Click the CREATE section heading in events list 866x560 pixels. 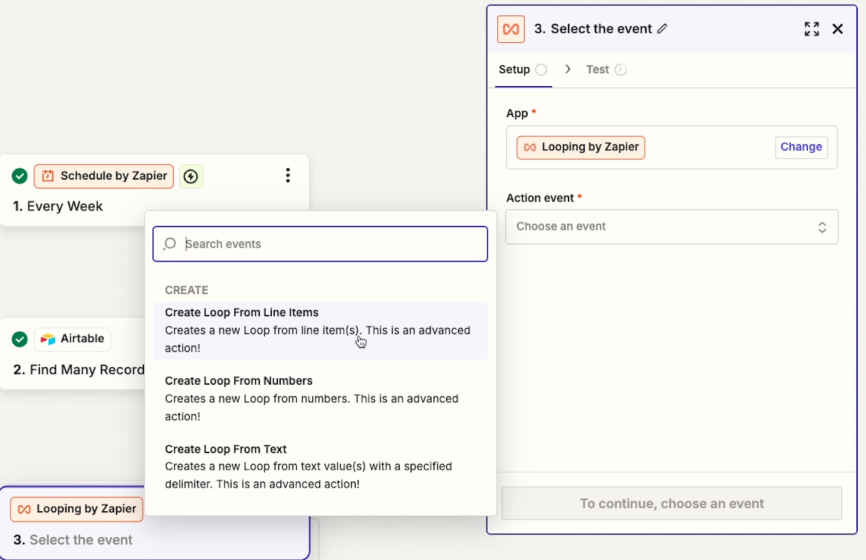click(x=187, y=290)
